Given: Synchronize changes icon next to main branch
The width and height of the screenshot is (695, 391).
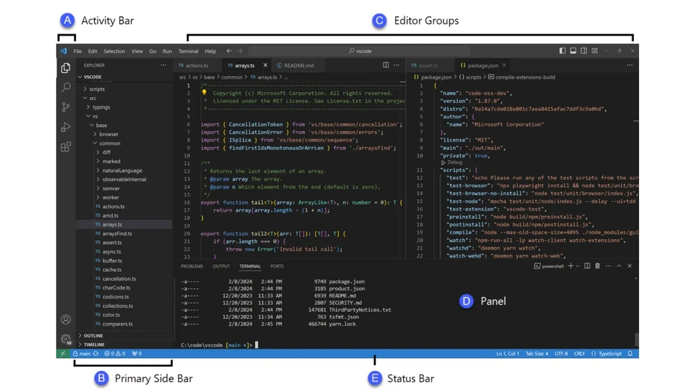Looking at the screenshot, I should tap(95, 353).
